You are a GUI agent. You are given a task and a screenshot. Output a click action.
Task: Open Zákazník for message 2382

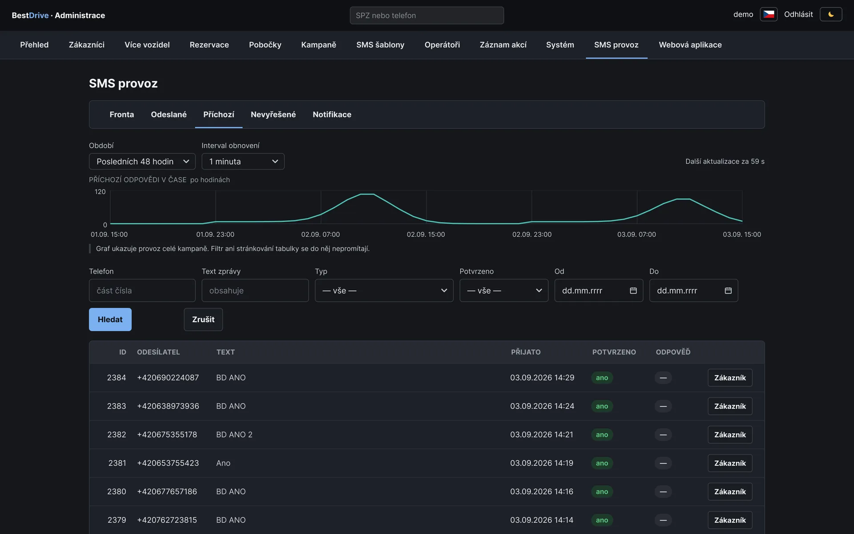(729, 435)
